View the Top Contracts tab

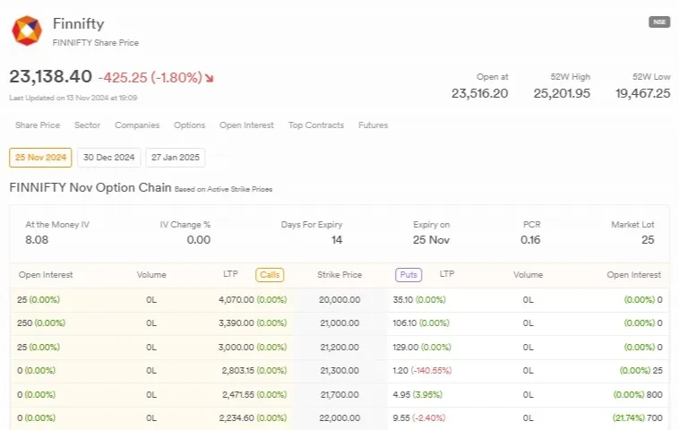point(315,125)
